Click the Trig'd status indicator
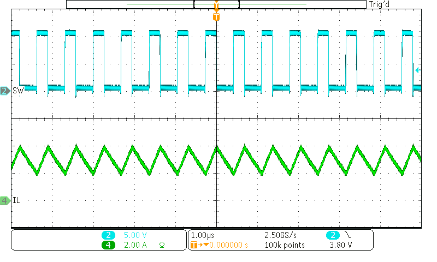Image resolution: width=437 pixels, height=262 pixels. [x=379, y=4]
